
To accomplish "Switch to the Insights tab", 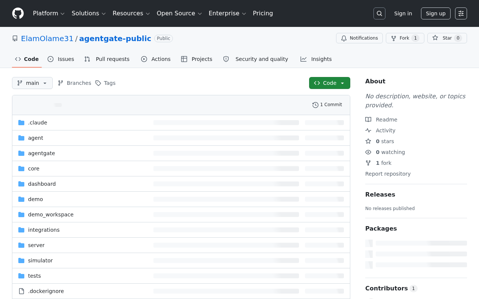I will point(316,59).
